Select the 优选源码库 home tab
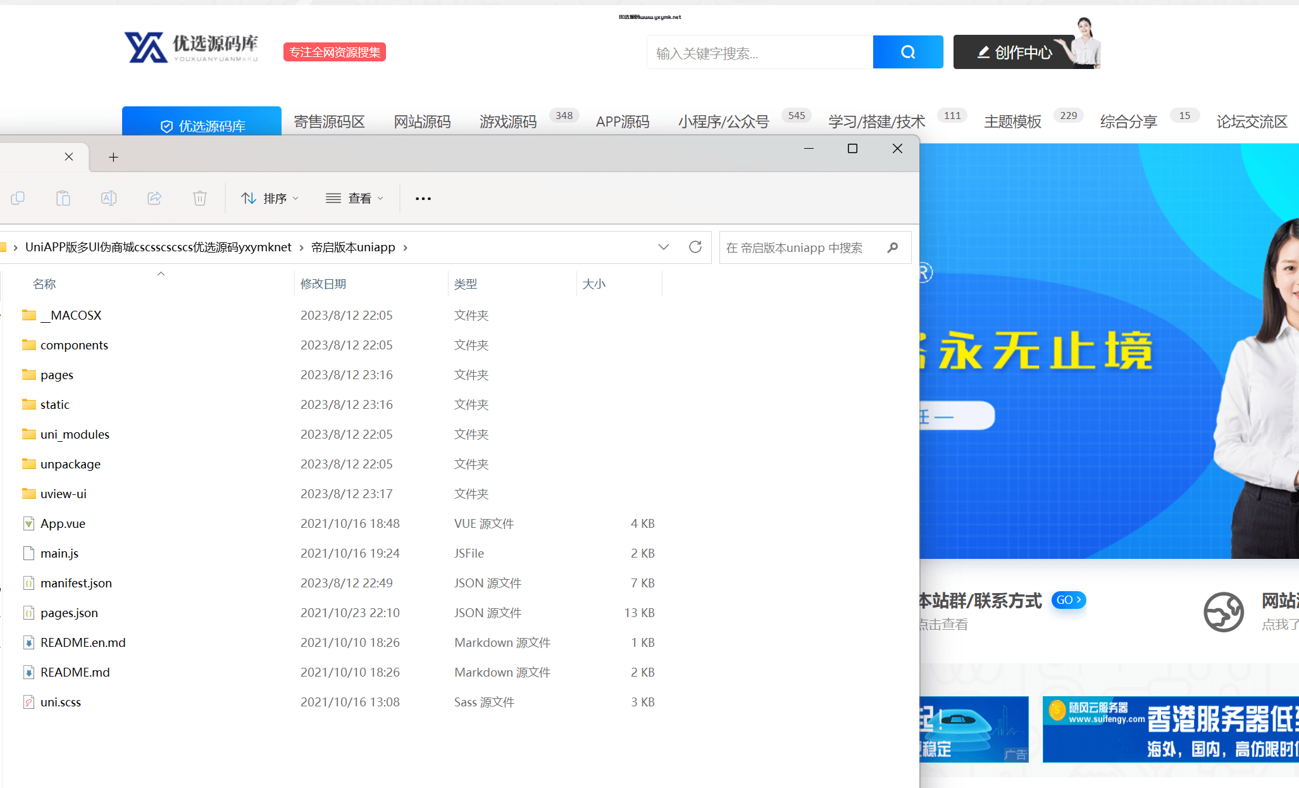The image size is (1299, 788). click(x=202, y=122)
